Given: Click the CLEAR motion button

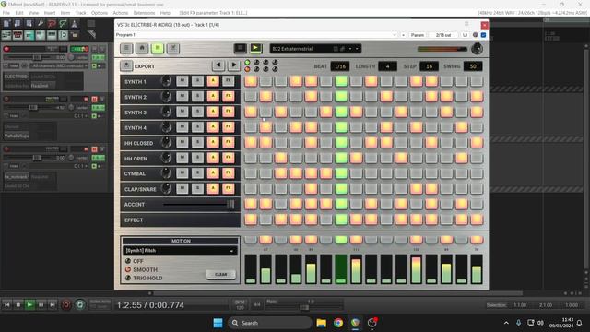Looking at the screenshot, I should [x=221, y=275].
